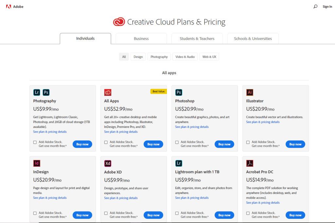See plan & pricing details for InDesign
This screenshot has height=223, width=335.
[50, 198]
